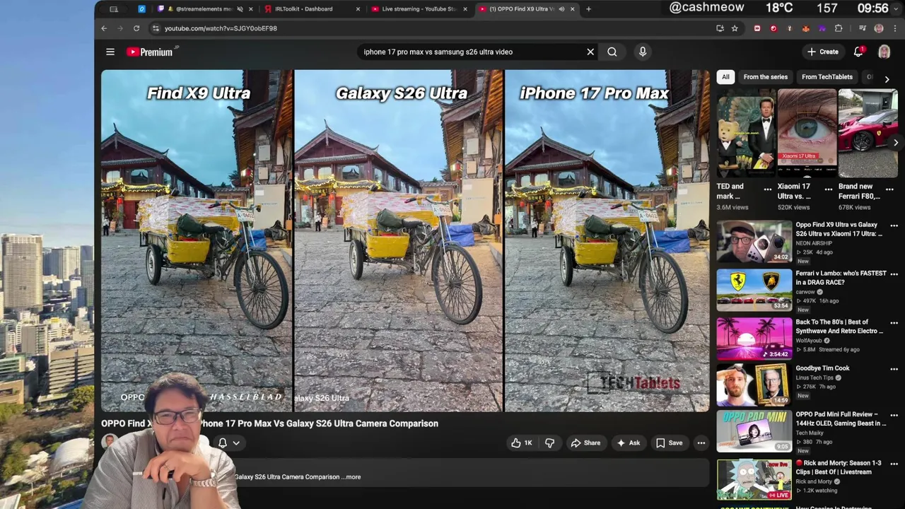Open the YouTube account avatar menu

tap(884, 52)
